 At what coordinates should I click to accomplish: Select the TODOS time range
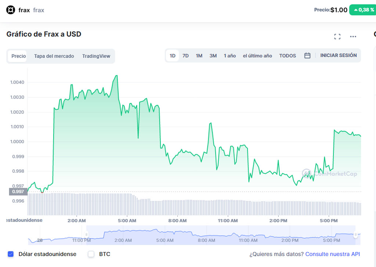[x=288, y=56]
